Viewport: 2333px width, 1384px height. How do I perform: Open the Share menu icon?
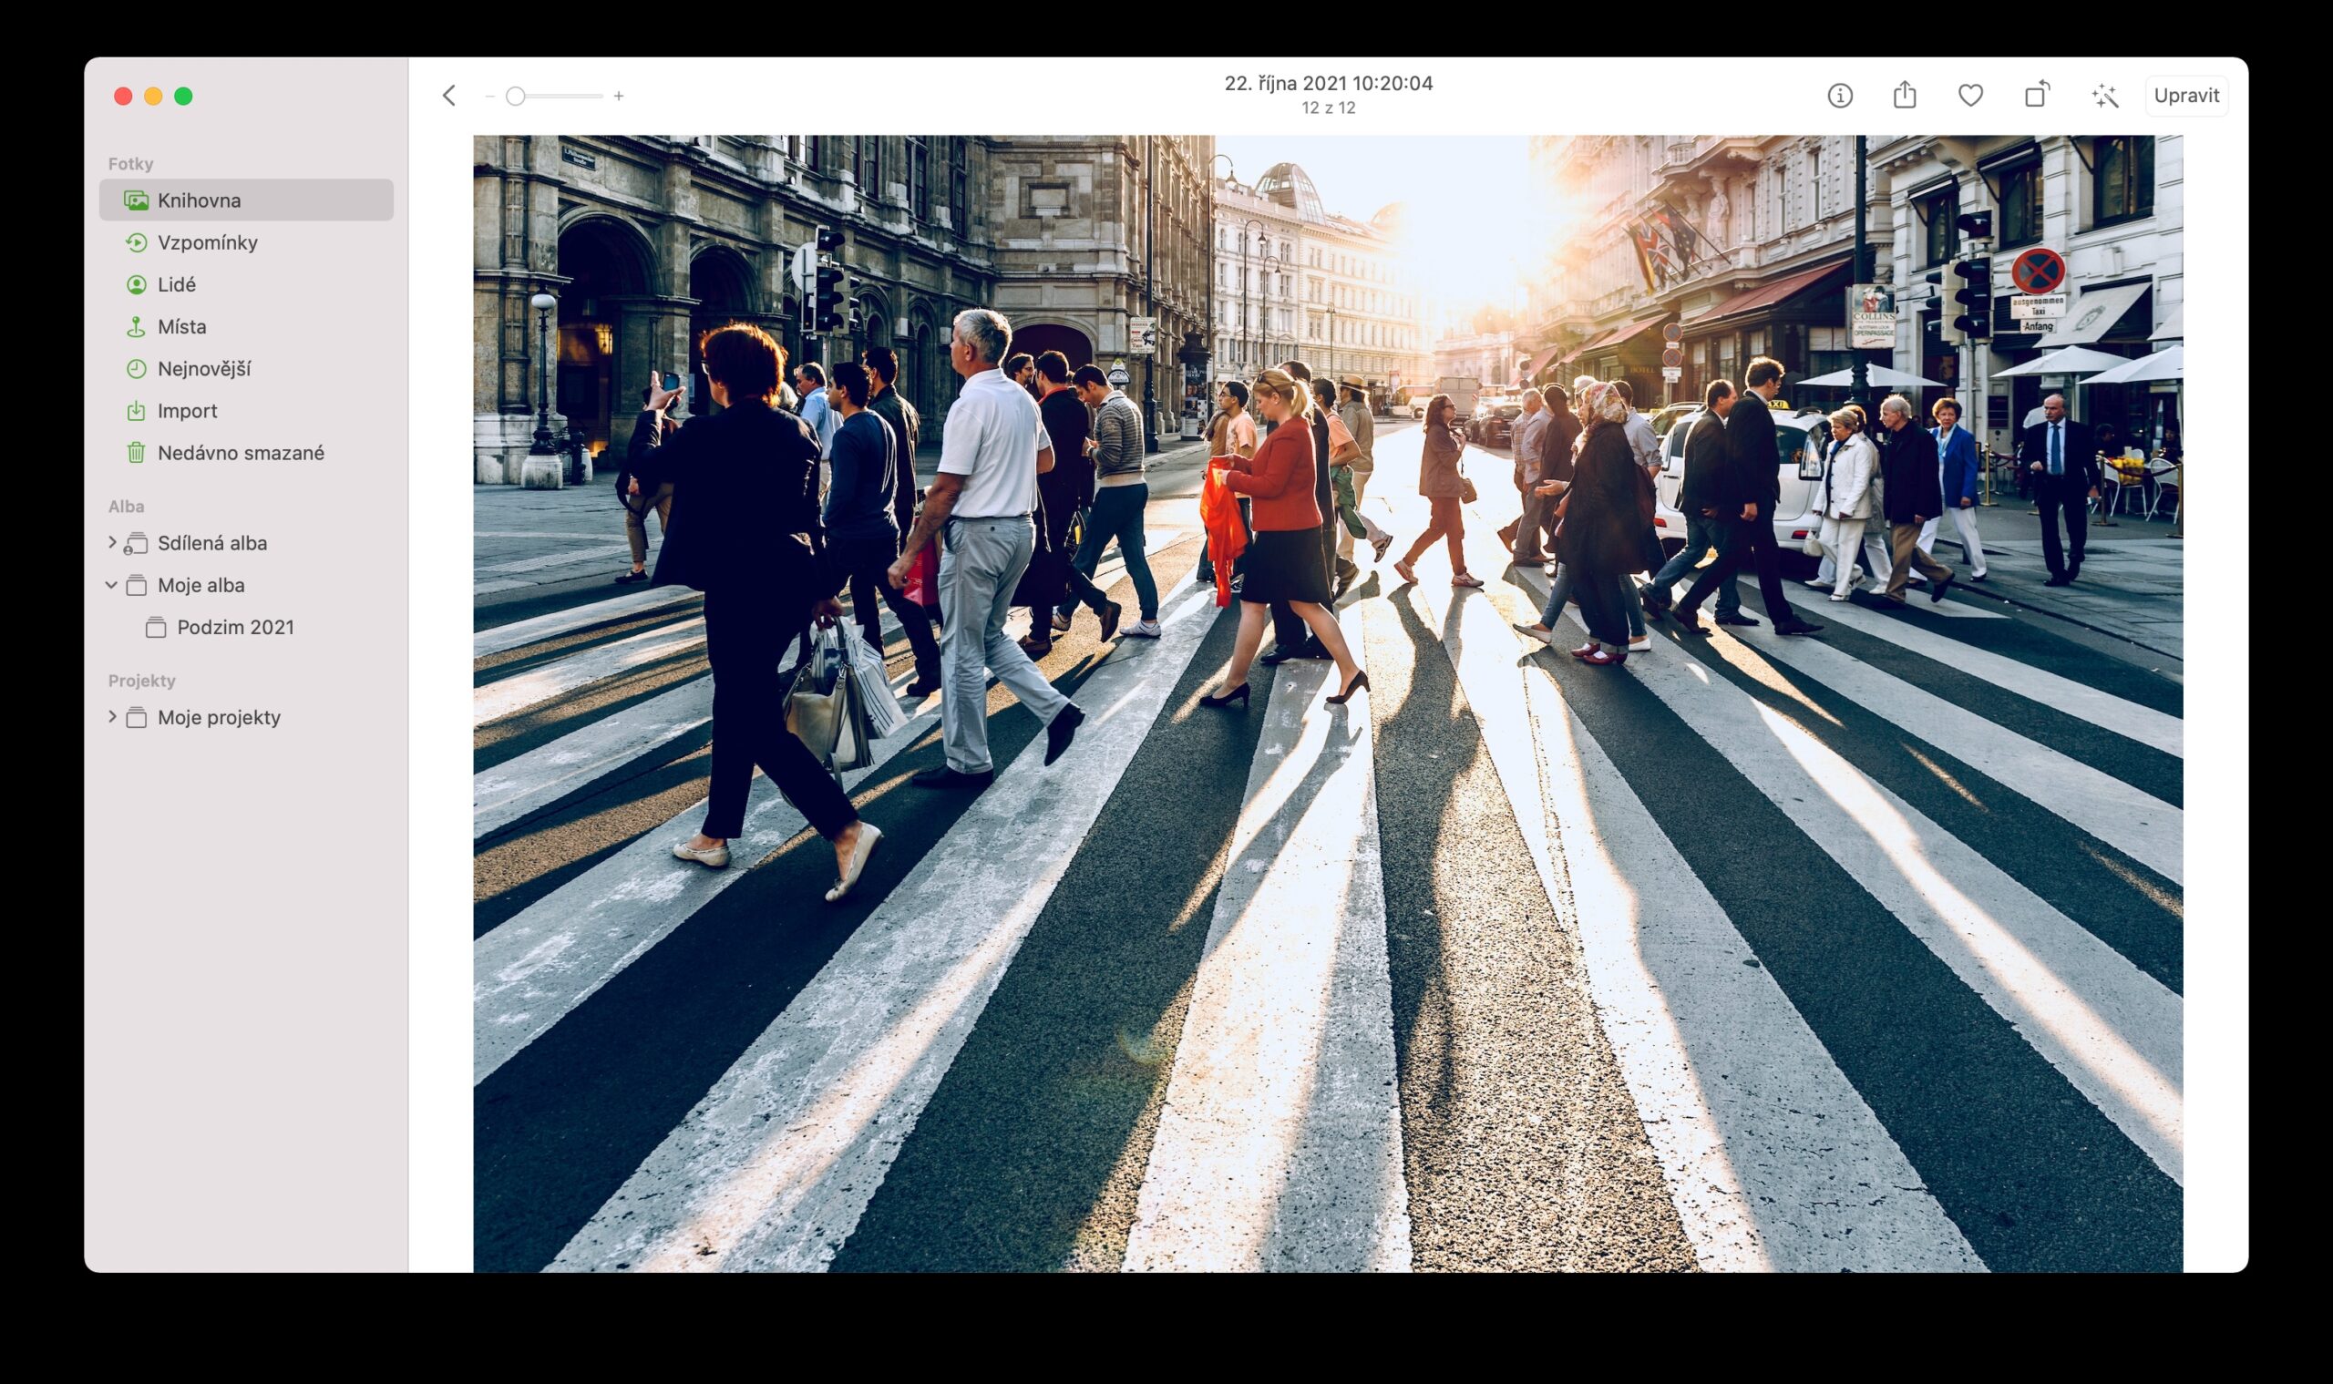click(1905, 95)
